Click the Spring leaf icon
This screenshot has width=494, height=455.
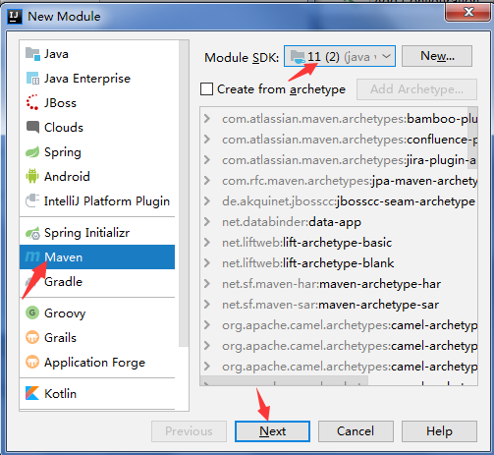pyautogui.click(x=32, y=151)
